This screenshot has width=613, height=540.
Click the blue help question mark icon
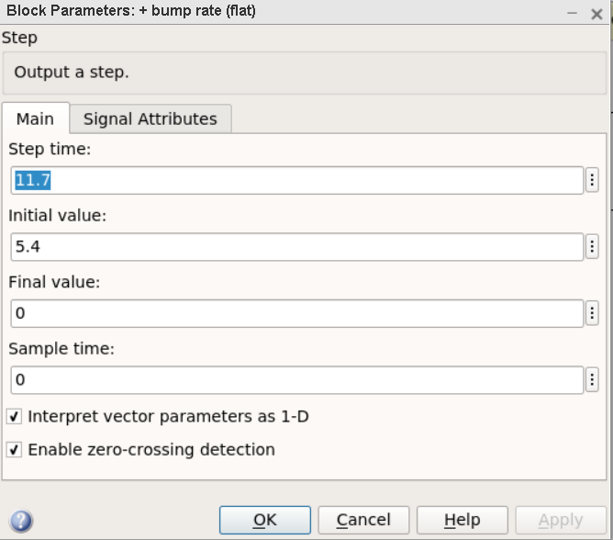[x=21, y=521]
